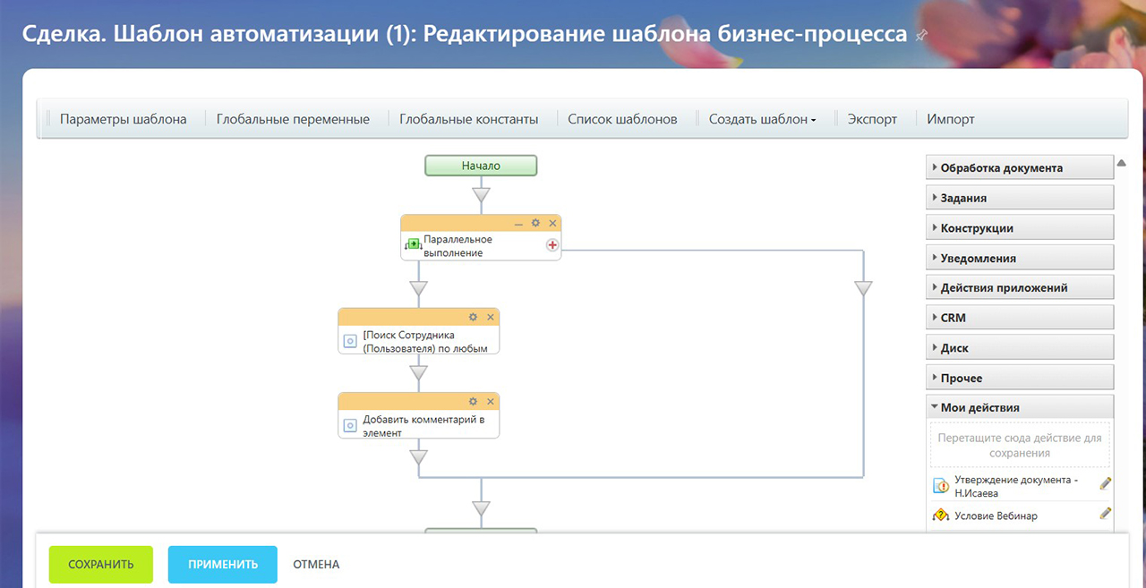Collapse the Мои действия section

tap(1020, 407)
